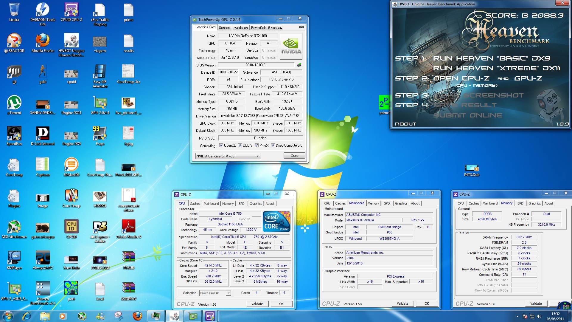The width and height of the screenshot is (572, 322).
Task: Click Driver Version field in GPU-Z
Action: pyautogui.click(x=260, y=116)
